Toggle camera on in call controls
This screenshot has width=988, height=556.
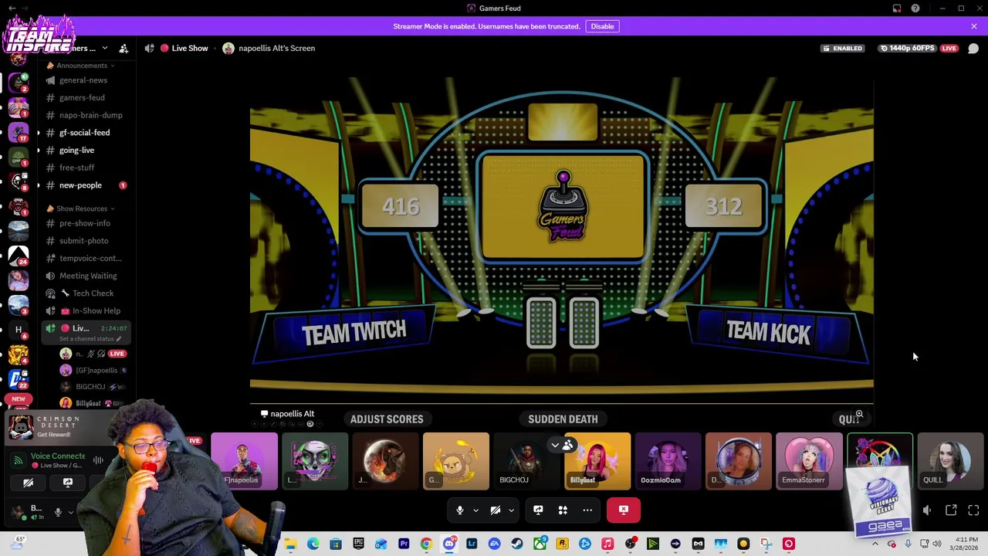[x=496, y=510]
